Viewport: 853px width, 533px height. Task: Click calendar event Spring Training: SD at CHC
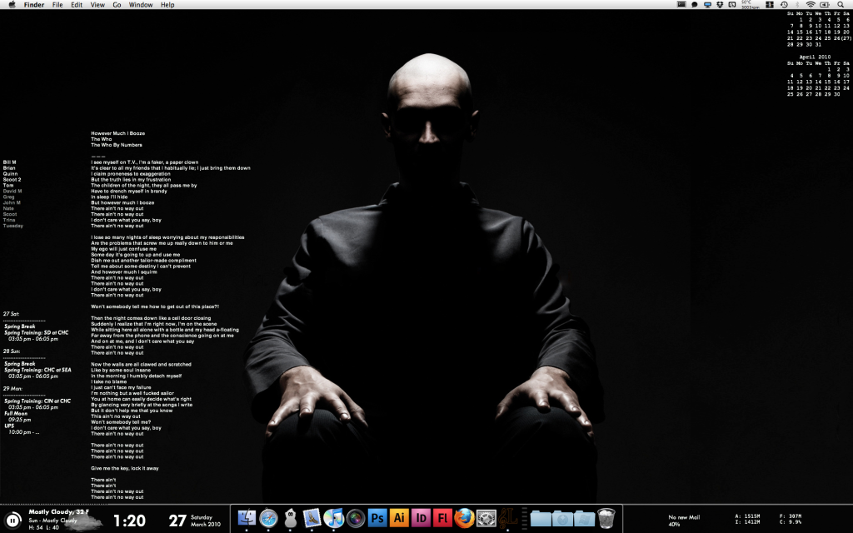coord(37,333)
